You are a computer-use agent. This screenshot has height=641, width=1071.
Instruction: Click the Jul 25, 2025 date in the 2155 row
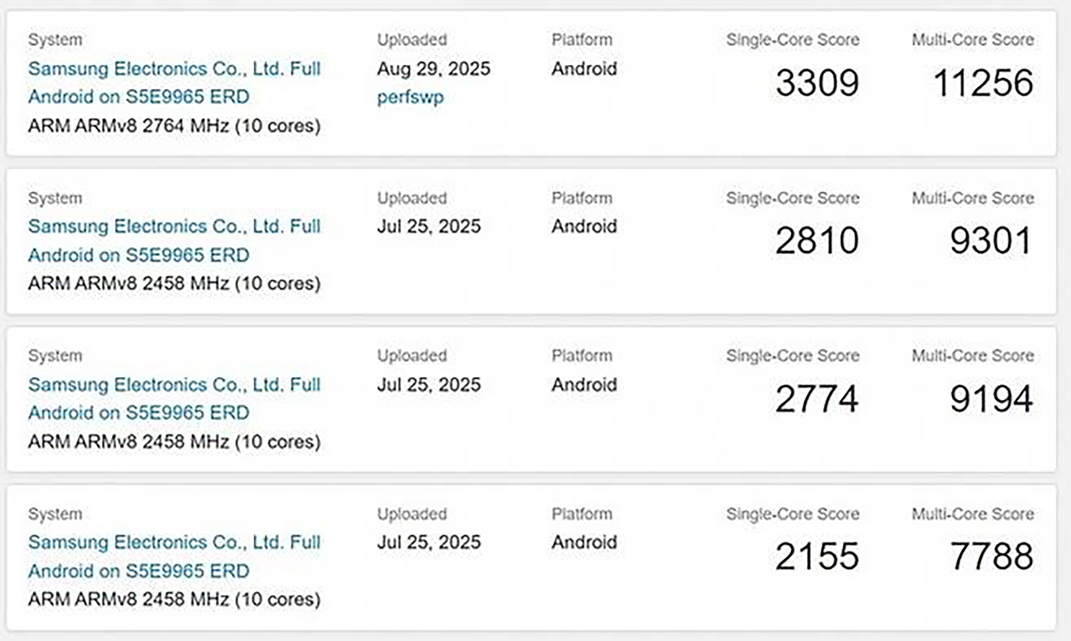(428, 542)
